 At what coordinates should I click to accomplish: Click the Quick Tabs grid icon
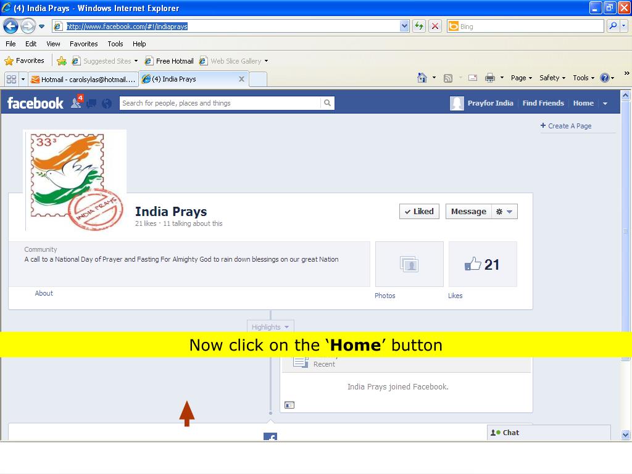pos(11,79)
